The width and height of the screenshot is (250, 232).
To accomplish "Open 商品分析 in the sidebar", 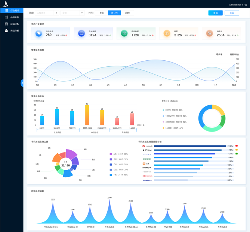I will coord(12,31).
